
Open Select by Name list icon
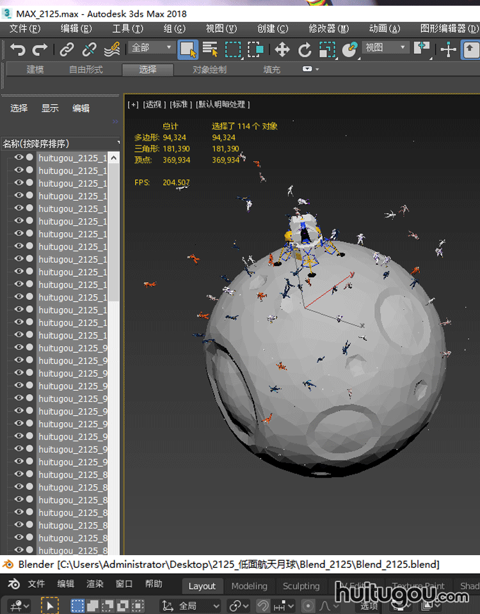(x=210, y=49)
